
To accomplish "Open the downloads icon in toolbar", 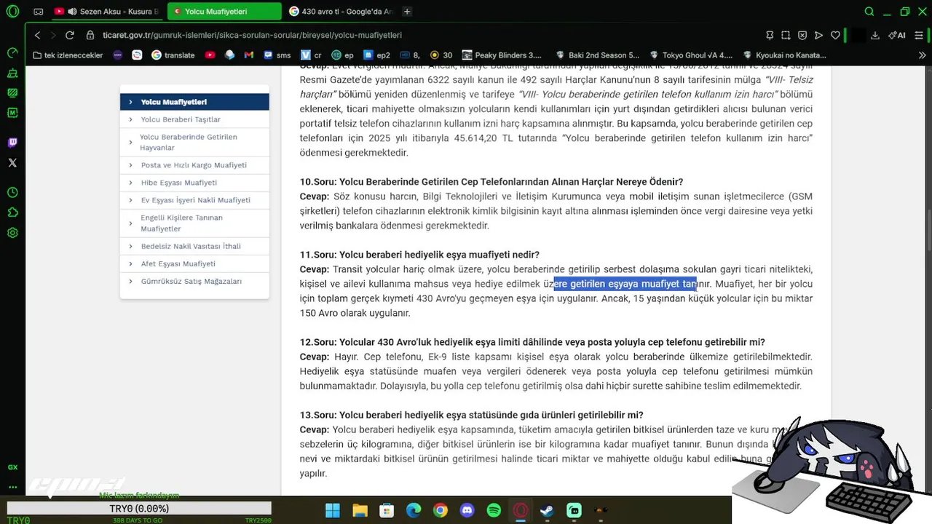I will pyautogui.click(x=875, y=35).
